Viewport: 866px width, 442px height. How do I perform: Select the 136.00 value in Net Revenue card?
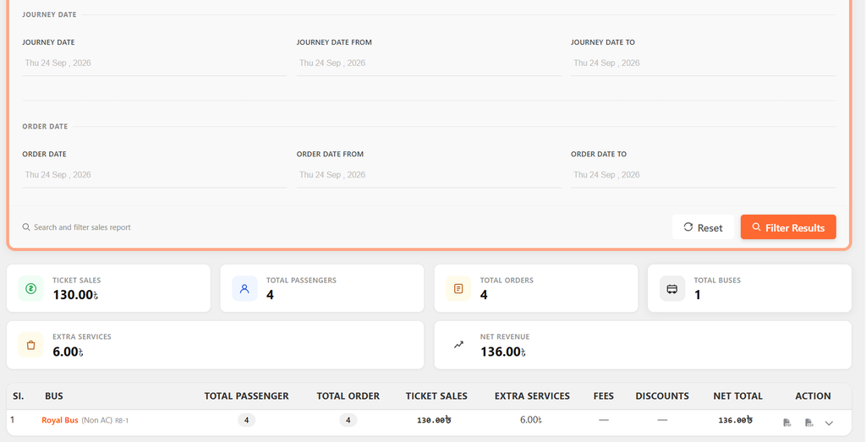(502, 352)
